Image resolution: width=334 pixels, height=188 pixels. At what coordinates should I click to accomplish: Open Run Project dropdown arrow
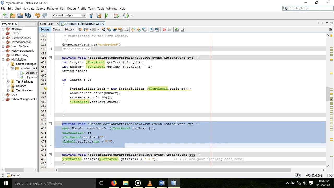tap(111, 15)
